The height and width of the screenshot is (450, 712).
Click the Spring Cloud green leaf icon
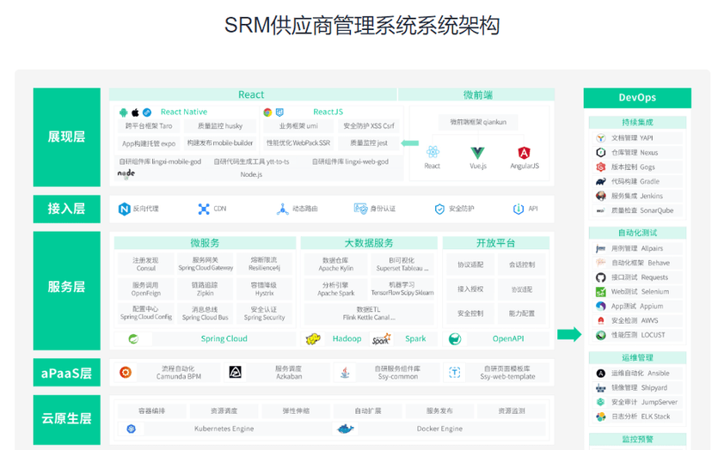click(x=133, y=339)
